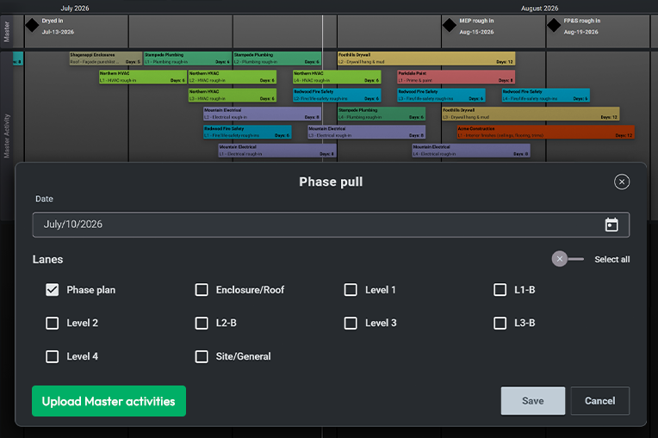Screen dimensions: 658x438
Task: Select Northern HVAC L1 HVAC rough-in bar
Action: [x=143, y=77]
